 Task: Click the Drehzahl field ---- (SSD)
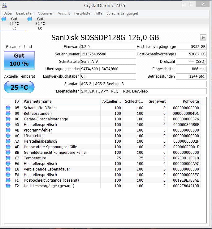point(191,62)
